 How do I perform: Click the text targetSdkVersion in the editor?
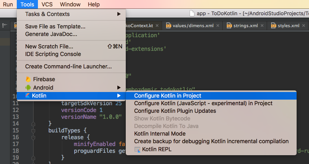87,104
